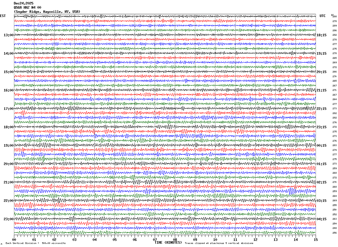Click the EST timezone label
The image size is (338, 247).
click(3, 16)
